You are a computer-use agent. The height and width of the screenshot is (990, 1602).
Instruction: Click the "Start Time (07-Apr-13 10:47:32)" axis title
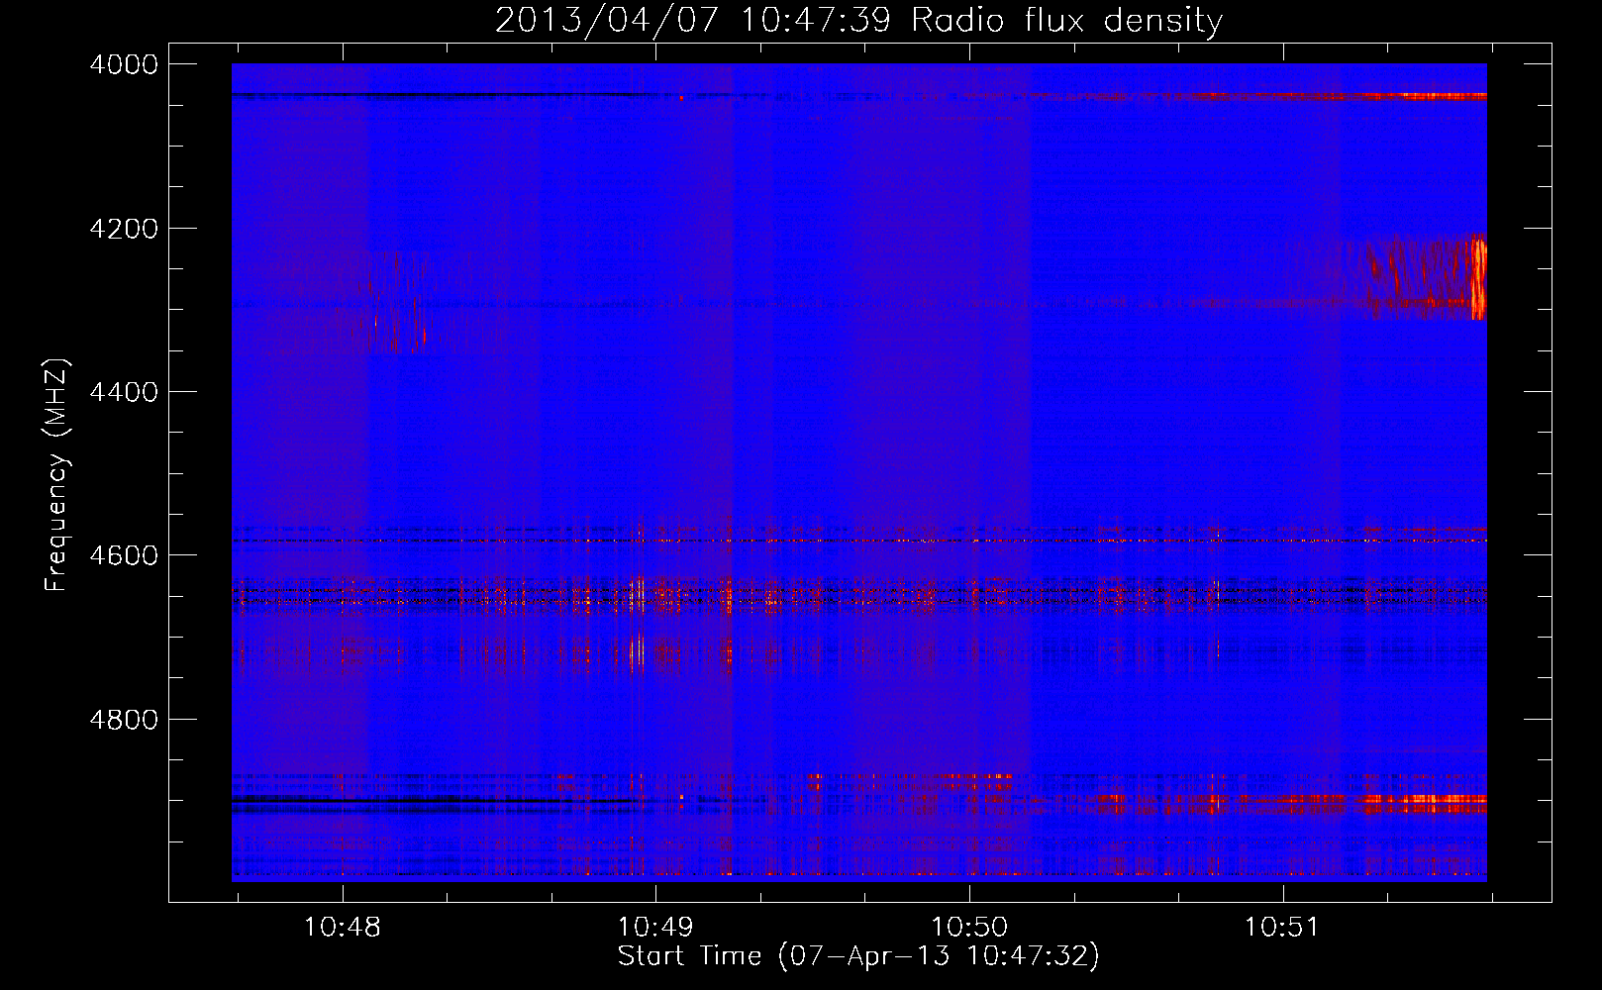858,956
